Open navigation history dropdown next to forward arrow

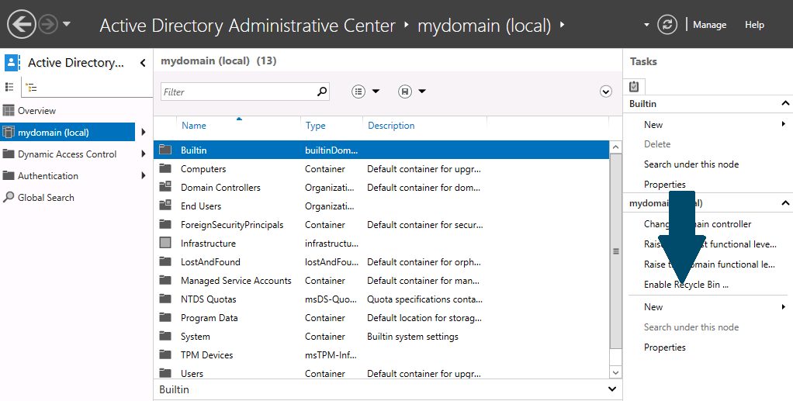(x=67, y=24)
